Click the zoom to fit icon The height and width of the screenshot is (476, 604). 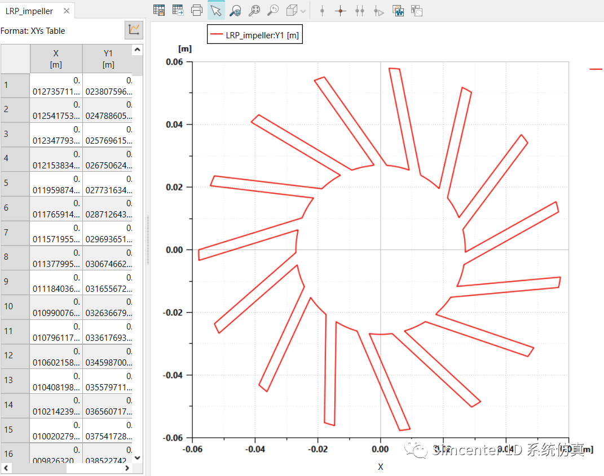pyautogui.click(x=254, y=10)
